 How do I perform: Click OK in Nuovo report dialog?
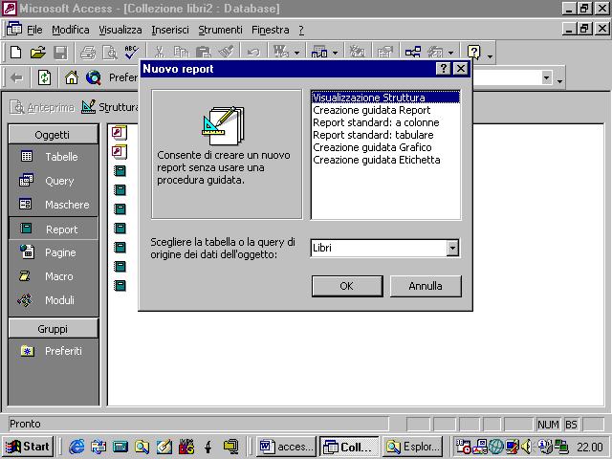pos(347,286)
